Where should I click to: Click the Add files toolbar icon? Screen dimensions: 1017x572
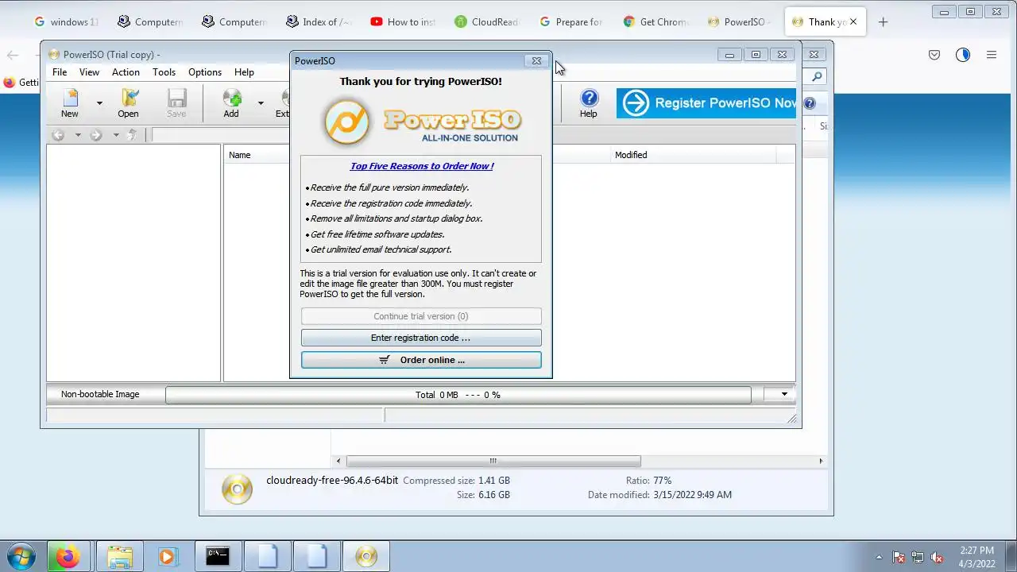[231, 103]
